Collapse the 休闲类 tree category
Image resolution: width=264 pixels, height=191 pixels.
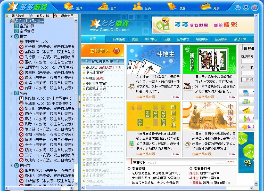click(x=12, y=165)
